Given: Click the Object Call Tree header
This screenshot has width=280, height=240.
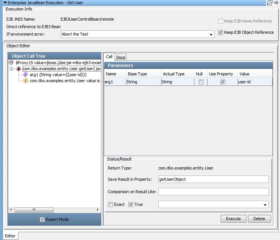Looking at the screenshot, I should tap(54, 56).
